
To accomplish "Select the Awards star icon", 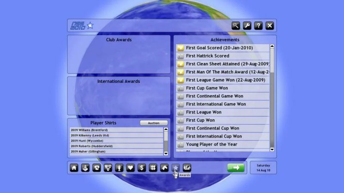I will point(175,168).
